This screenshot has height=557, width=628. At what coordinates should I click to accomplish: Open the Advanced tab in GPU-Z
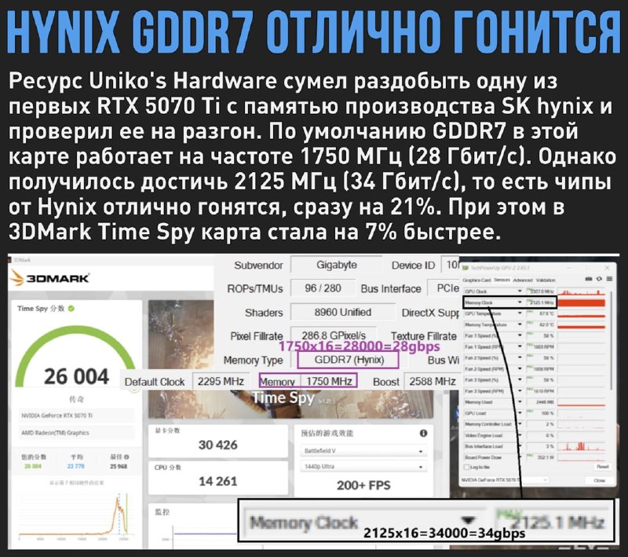523,280
